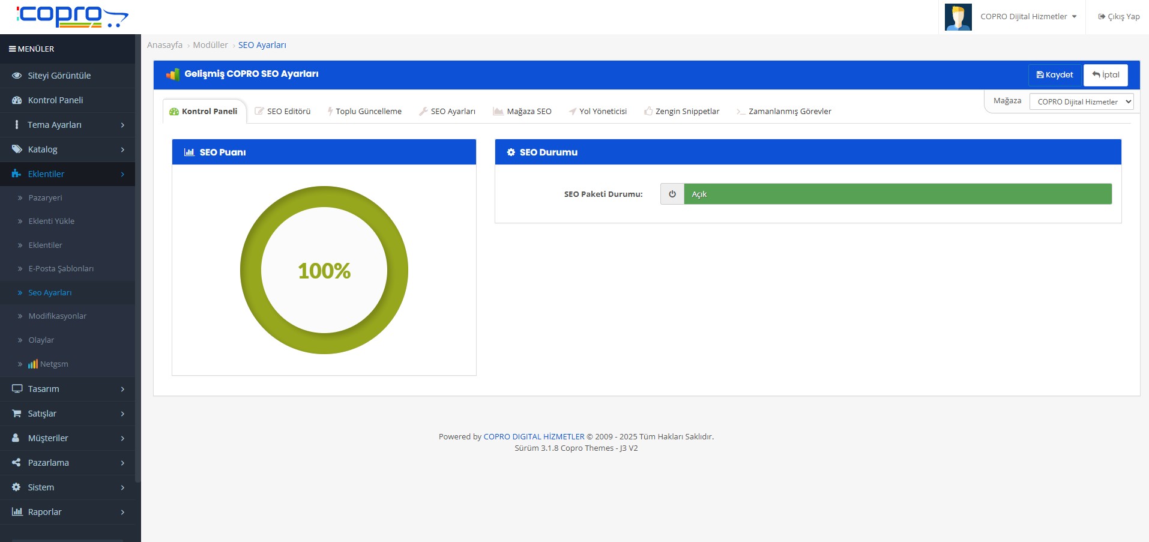The image size is (1149, 542).
Task: Toggle the MENÜLER hamburger sidebar button
Action: pyautogui.click(x=12, y=49)
